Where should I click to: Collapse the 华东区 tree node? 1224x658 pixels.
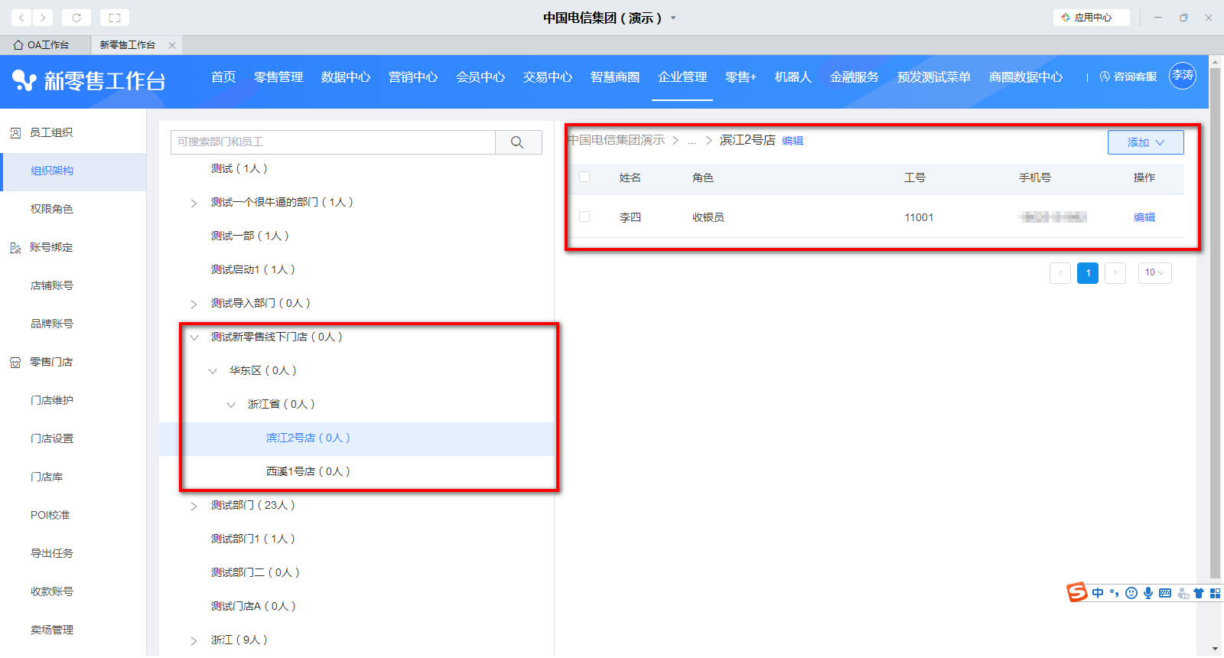click(x=213, y=371)
